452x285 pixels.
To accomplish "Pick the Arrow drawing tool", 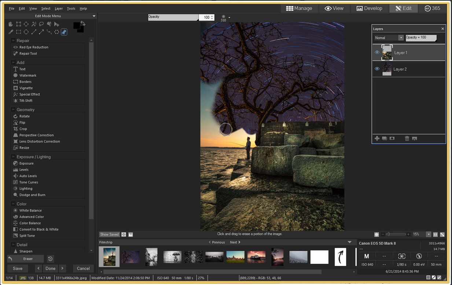I will (x=41, y=32).
